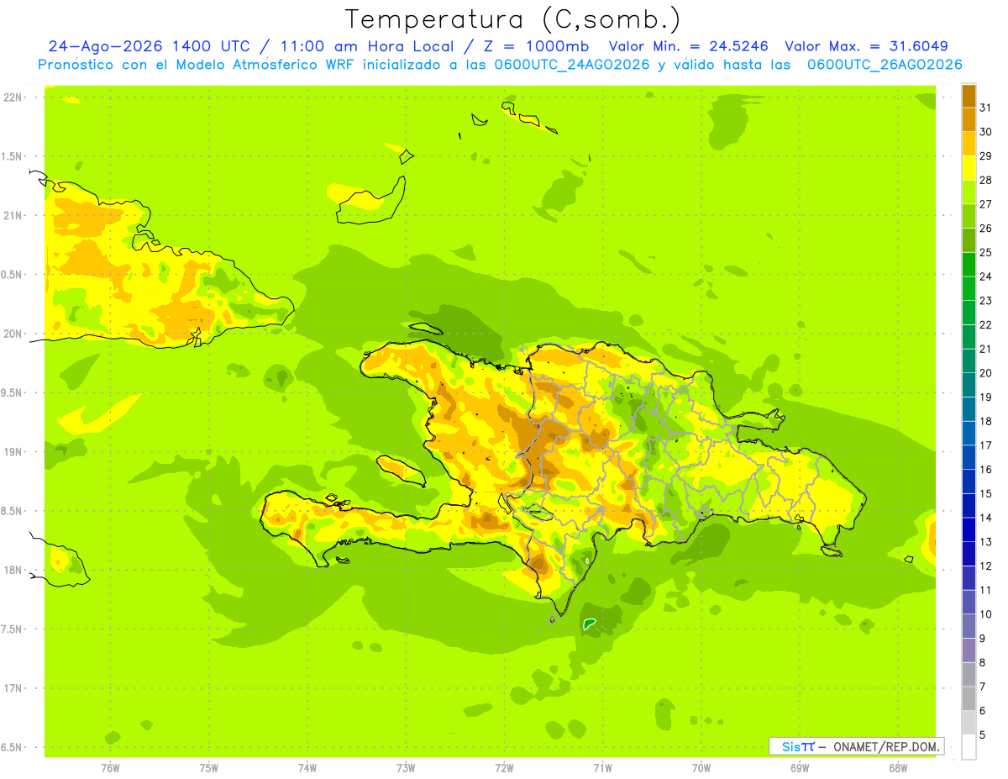
Task: Pick the legend color band between 29 and 30
Action: tap(969, 144)
